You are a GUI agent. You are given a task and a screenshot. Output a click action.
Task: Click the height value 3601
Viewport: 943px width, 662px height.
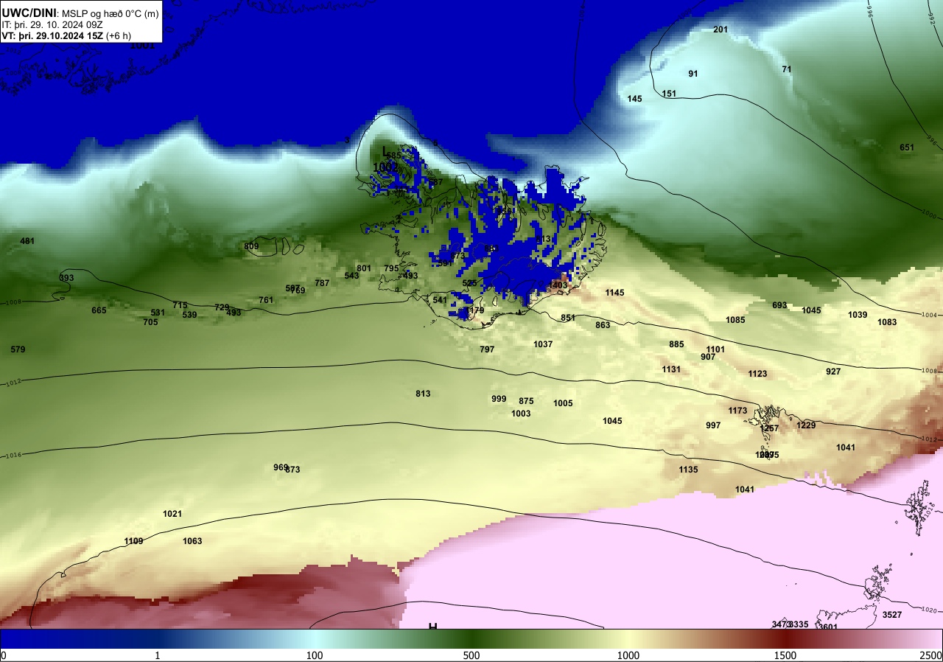(x=828, y=627)
